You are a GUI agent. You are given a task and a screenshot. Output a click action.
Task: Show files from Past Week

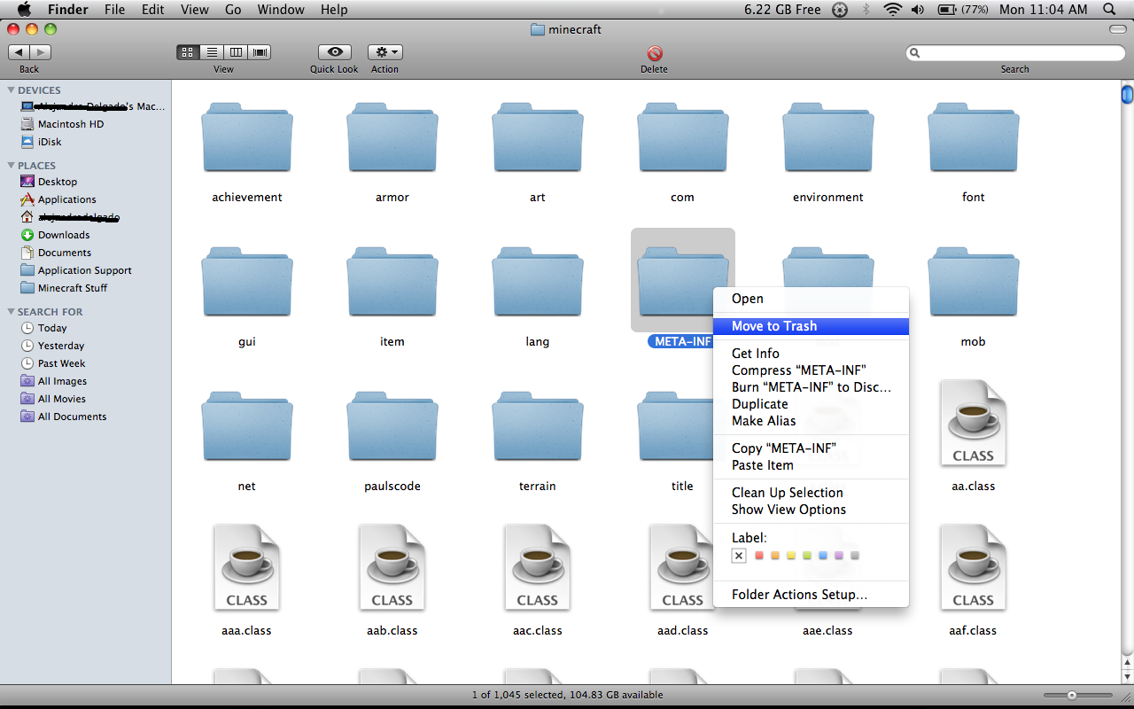tap(61, 363)
